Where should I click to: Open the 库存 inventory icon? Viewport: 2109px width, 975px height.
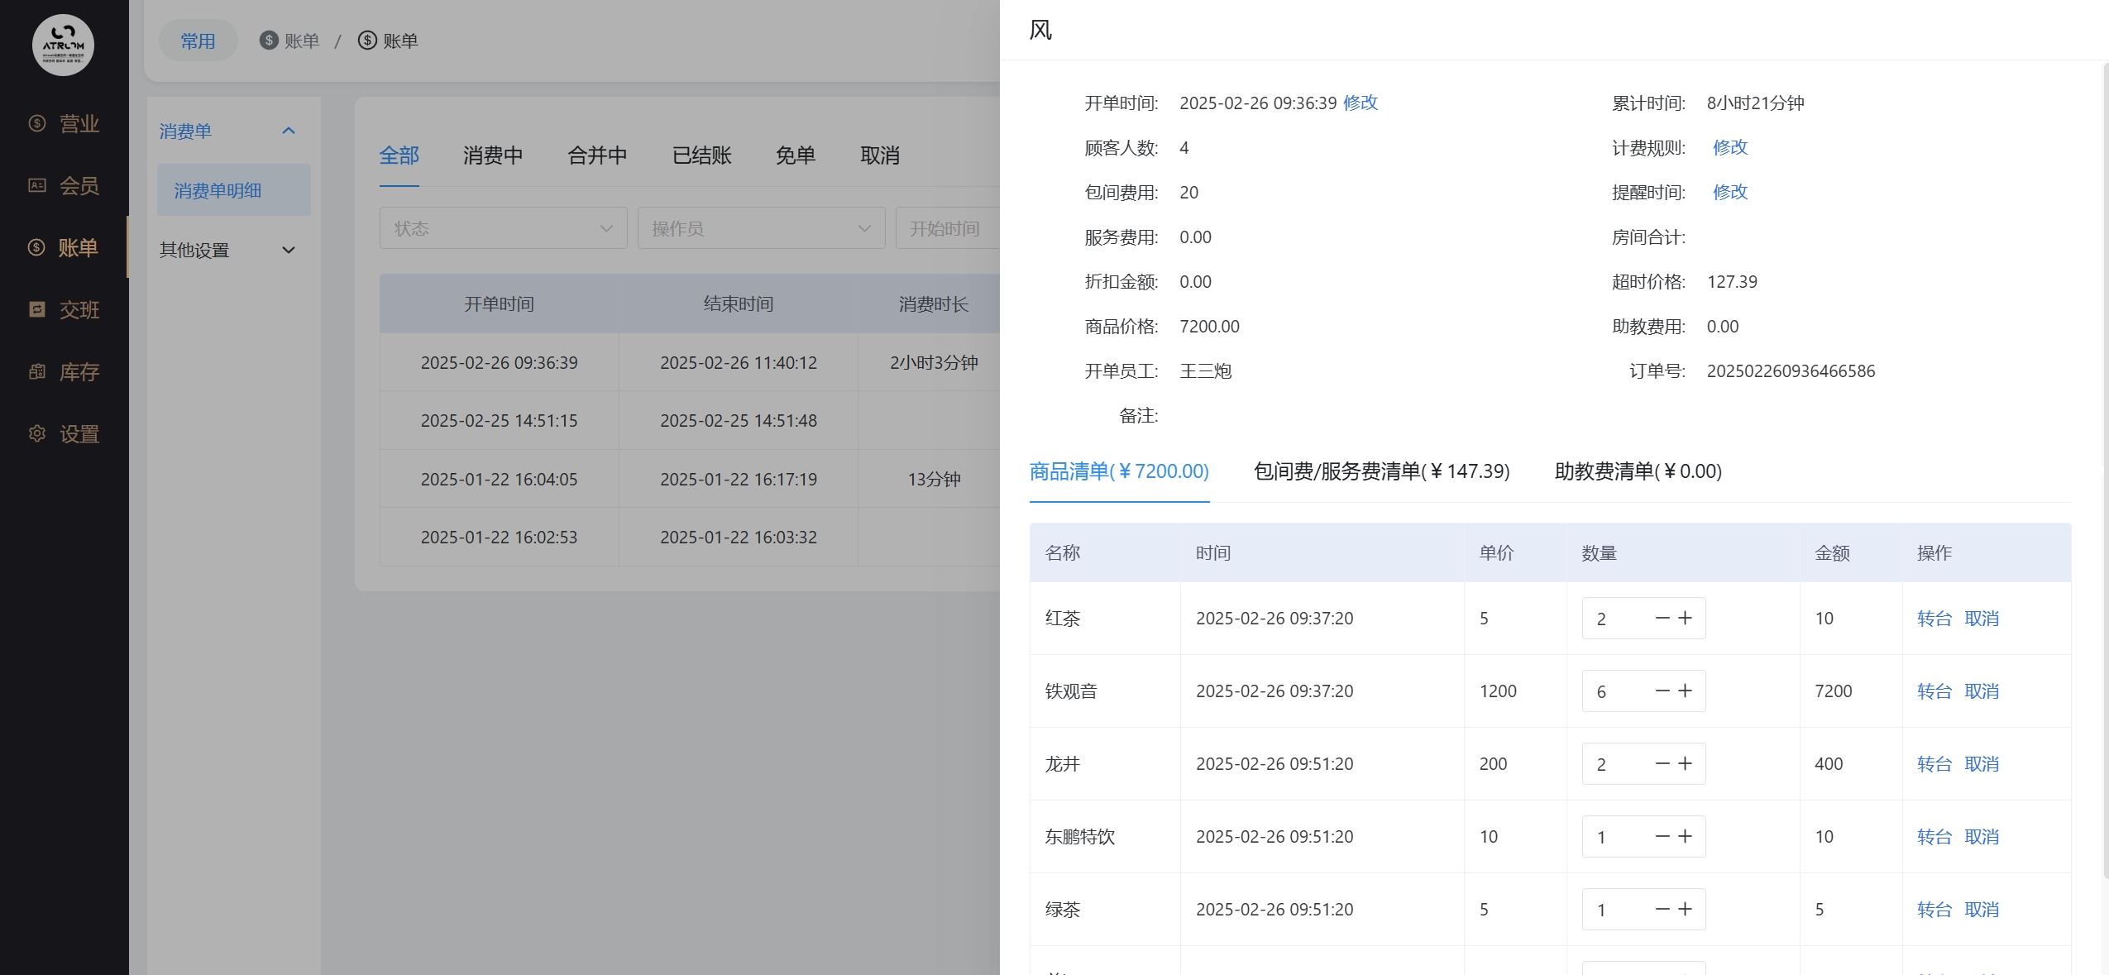pyautogui.click(x=37, y=371)
